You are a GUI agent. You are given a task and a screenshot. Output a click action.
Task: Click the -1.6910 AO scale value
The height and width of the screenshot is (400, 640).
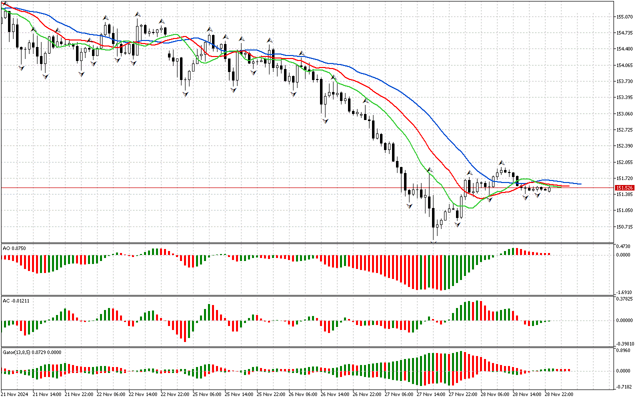pos(623,292)
